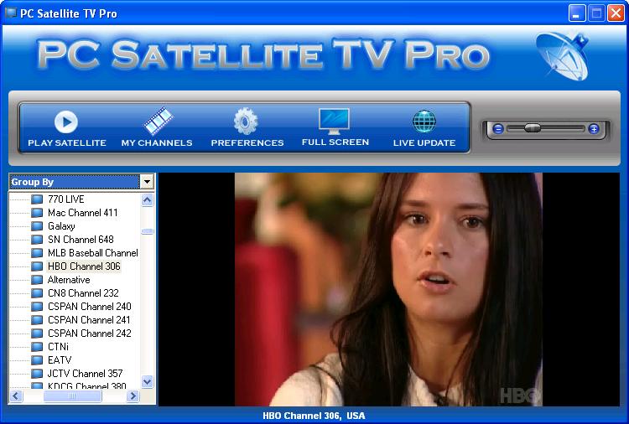The height and width of the screenshot is (424, 629).
Task: Open Preferences gear icon
Action: pos(246,121)
